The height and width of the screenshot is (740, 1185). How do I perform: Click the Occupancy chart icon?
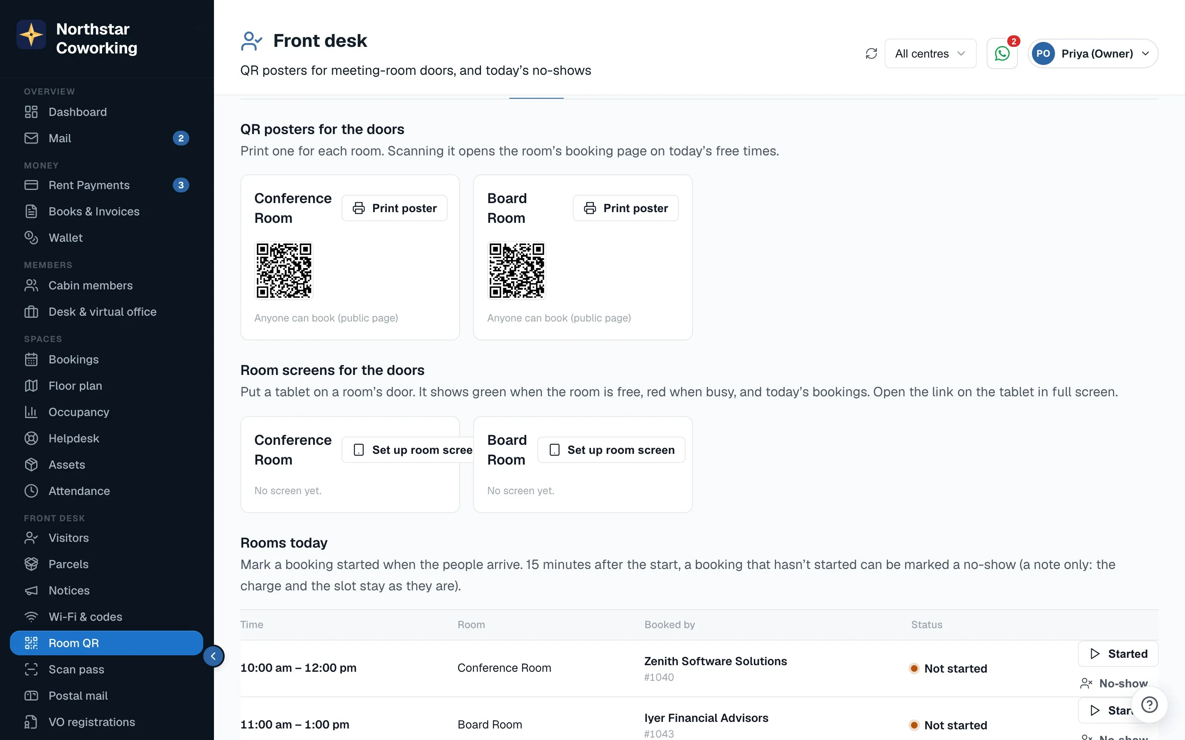pyautogui.click(x=31, y=412)
